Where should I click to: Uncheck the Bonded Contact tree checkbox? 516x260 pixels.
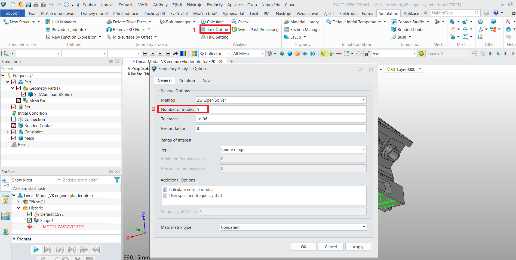pyautogui.click(x=14, y=126)
